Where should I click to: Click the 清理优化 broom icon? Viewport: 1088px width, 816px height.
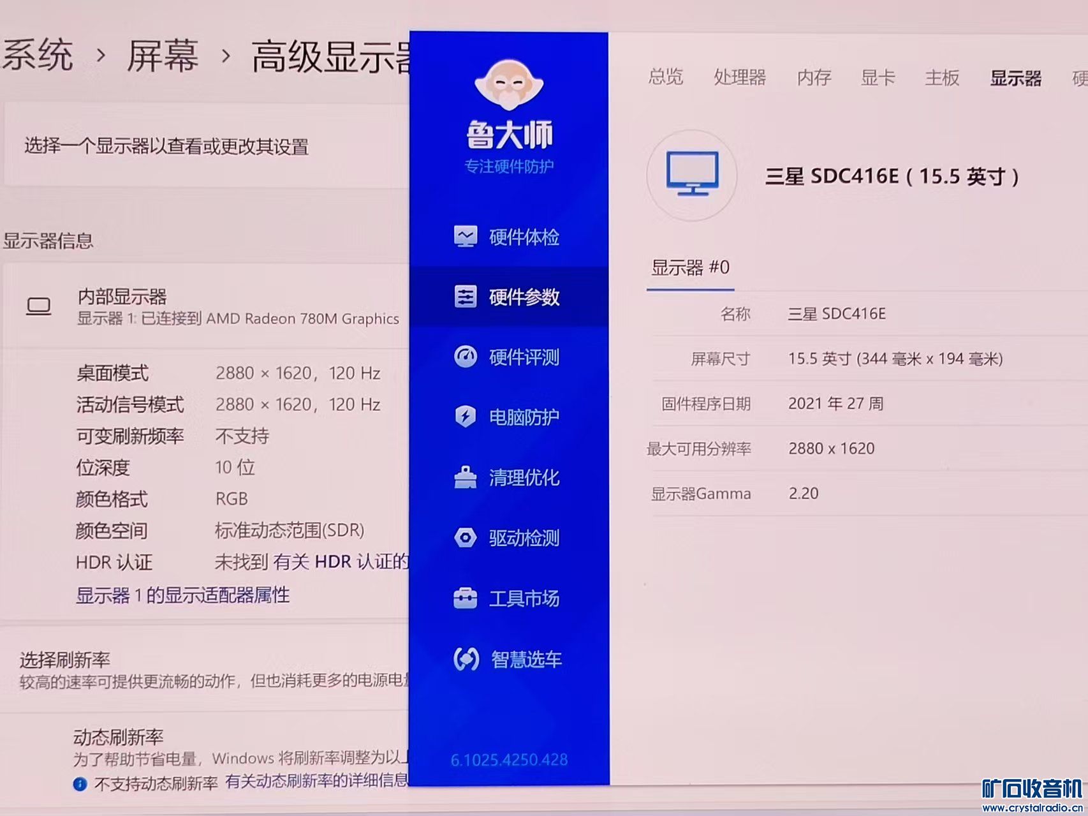pyautogui.click(x=466, y=477)
